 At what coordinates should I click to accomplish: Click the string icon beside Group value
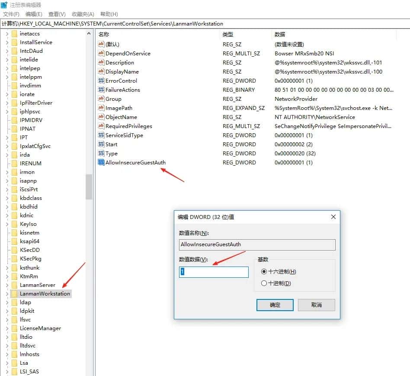[x=101, y=99]
